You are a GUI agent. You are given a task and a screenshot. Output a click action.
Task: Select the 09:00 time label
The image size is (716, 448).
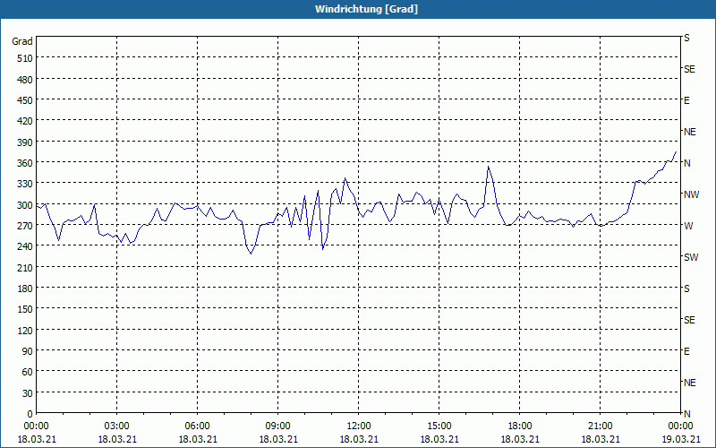[x=278, y=426]
